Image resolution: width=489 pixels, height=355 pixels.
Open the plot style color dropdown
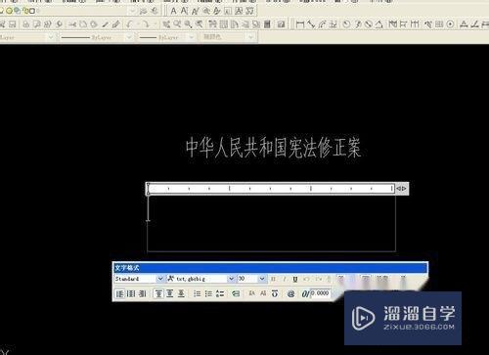[x=250, y=37]
